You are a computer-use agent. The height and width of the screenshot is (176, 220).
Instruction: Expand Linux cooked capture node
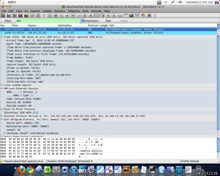[x=2, y=85]
